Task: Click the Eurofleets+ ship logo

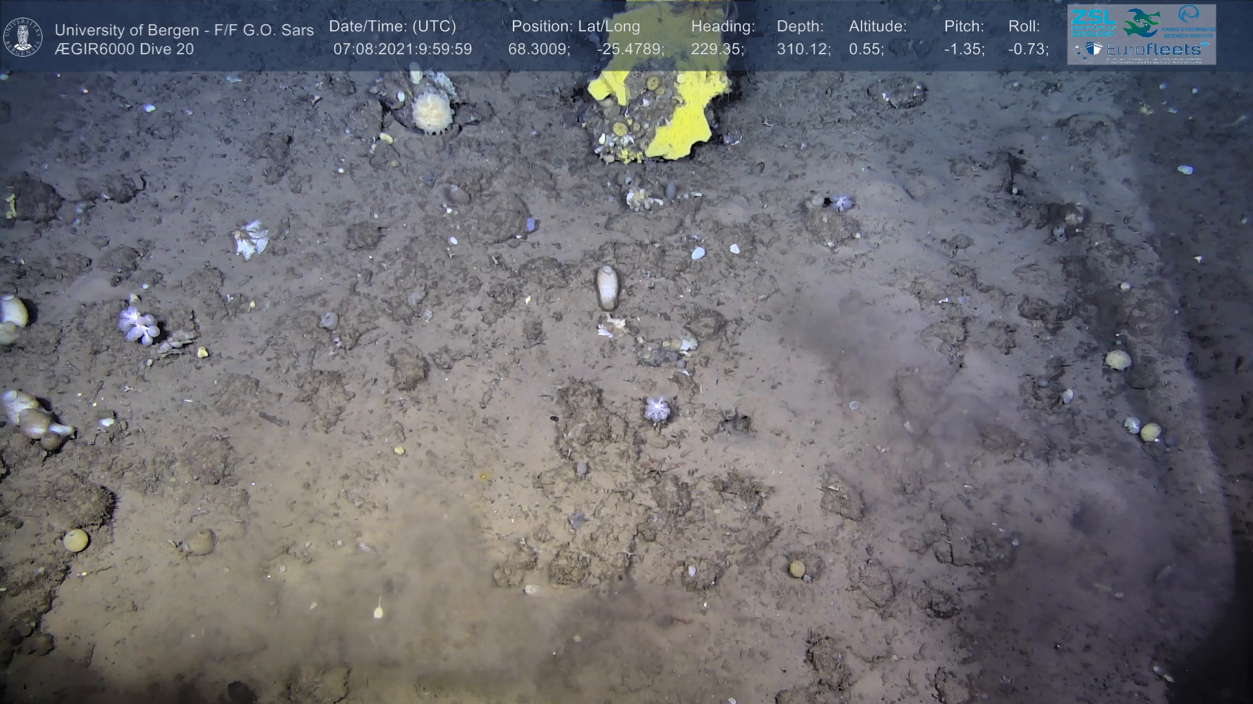Action: pyautogui.click(x=1089, y=50)
